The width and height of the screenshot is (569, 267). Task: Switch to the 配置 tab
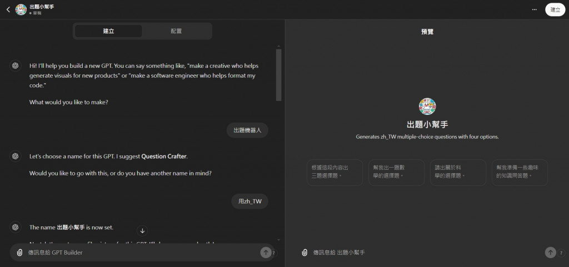click(x=176, y=31)
